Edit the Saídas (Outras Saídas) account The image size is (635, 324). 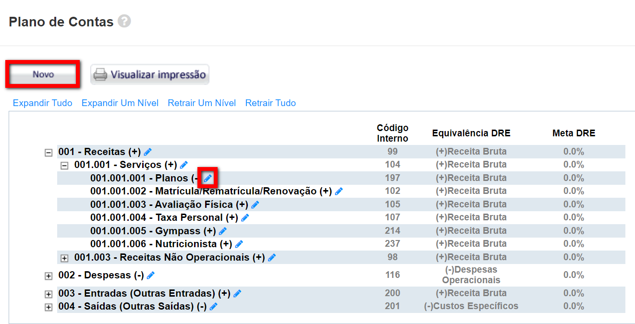pos(213,306)
